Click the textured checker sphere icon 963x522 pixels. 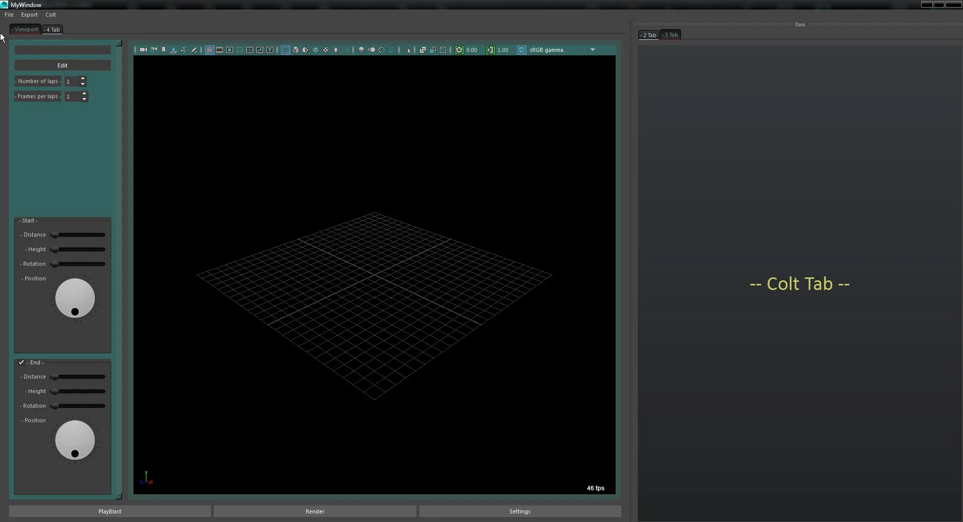click(326, 50)
